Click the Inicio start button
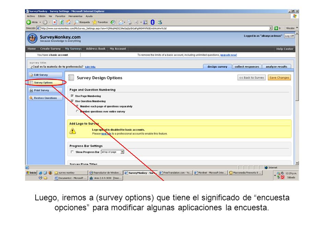Viewport: 329px width, 247px height. click(x=31, y=173)
